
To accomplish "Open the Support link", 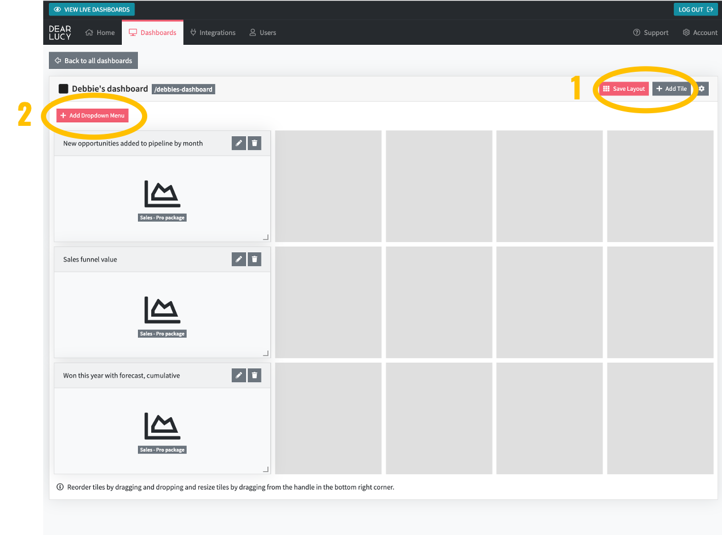I will (651, 33).
